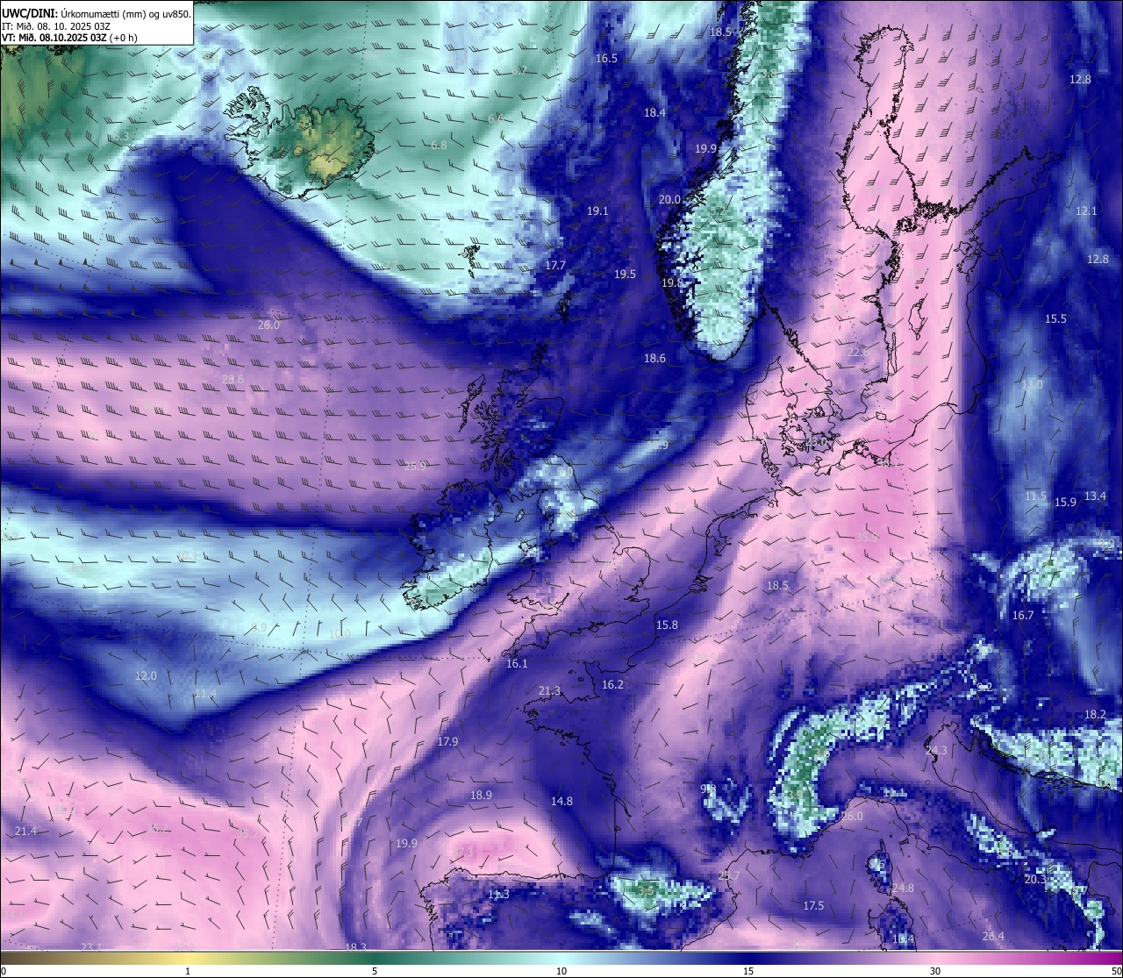The height and width of the screenshot is (978, 1123).
Task: Click the 12.1 value label
Action: (1086, 211)
